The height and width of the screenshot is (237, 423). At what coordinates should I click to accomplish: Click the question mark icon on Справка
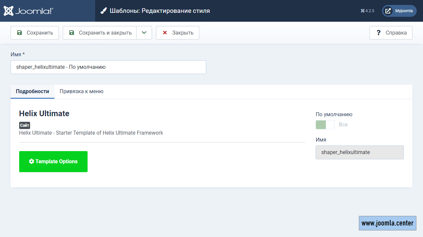click(x=379, y=33)
